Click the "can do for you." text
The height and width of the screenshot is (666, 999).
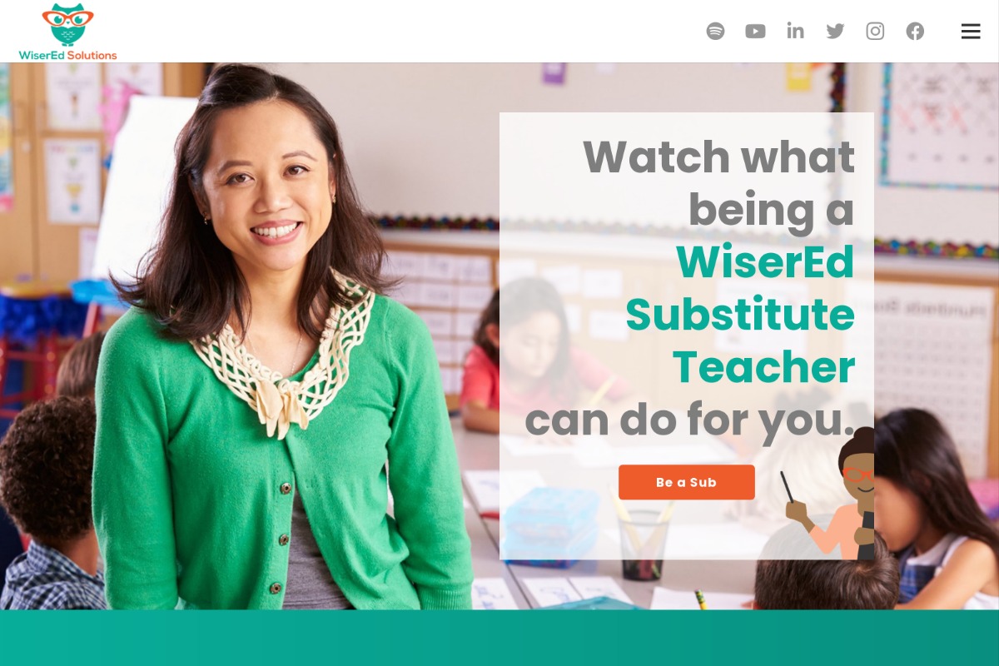[x=690, y=420]
